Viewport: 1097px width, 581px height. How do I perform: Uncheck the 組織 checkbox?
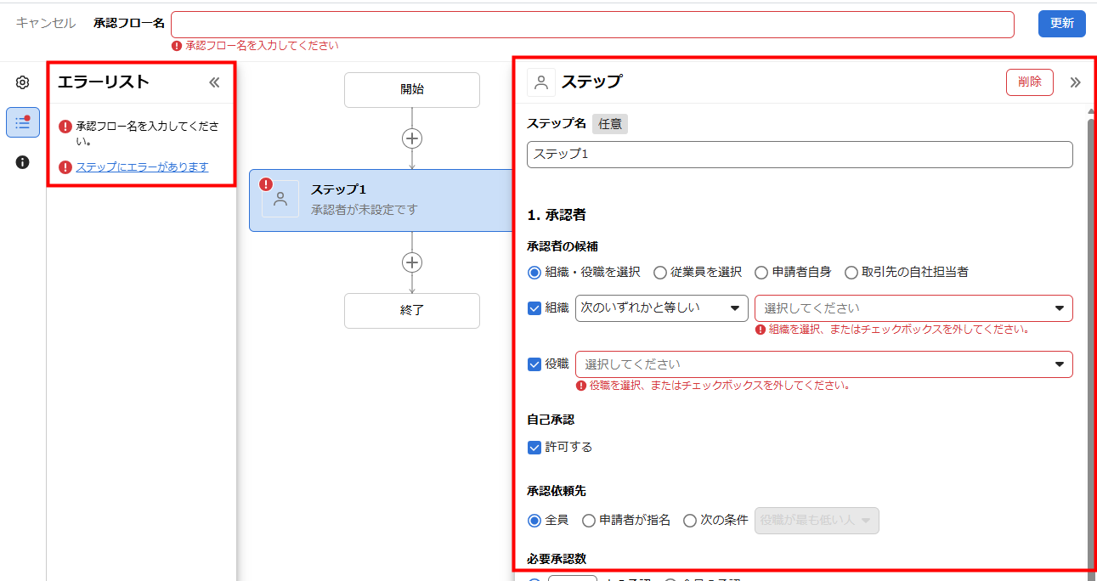(x=534, y=307)
